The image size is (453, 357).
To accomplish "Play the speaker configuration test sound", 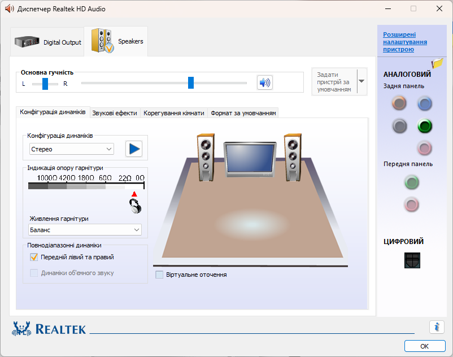I will [x=134, y=149].
